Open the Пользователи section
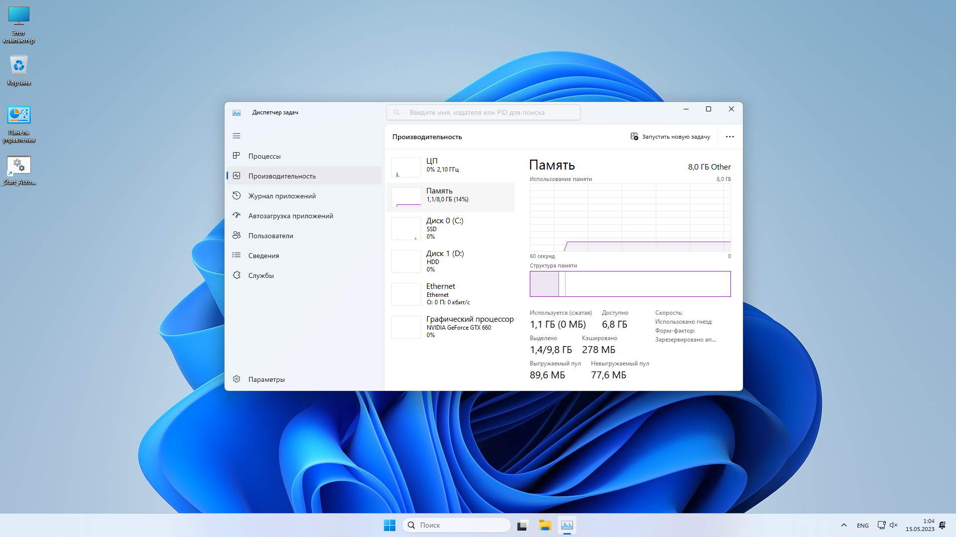Screen dimensions: 956x537 [270, 236]
